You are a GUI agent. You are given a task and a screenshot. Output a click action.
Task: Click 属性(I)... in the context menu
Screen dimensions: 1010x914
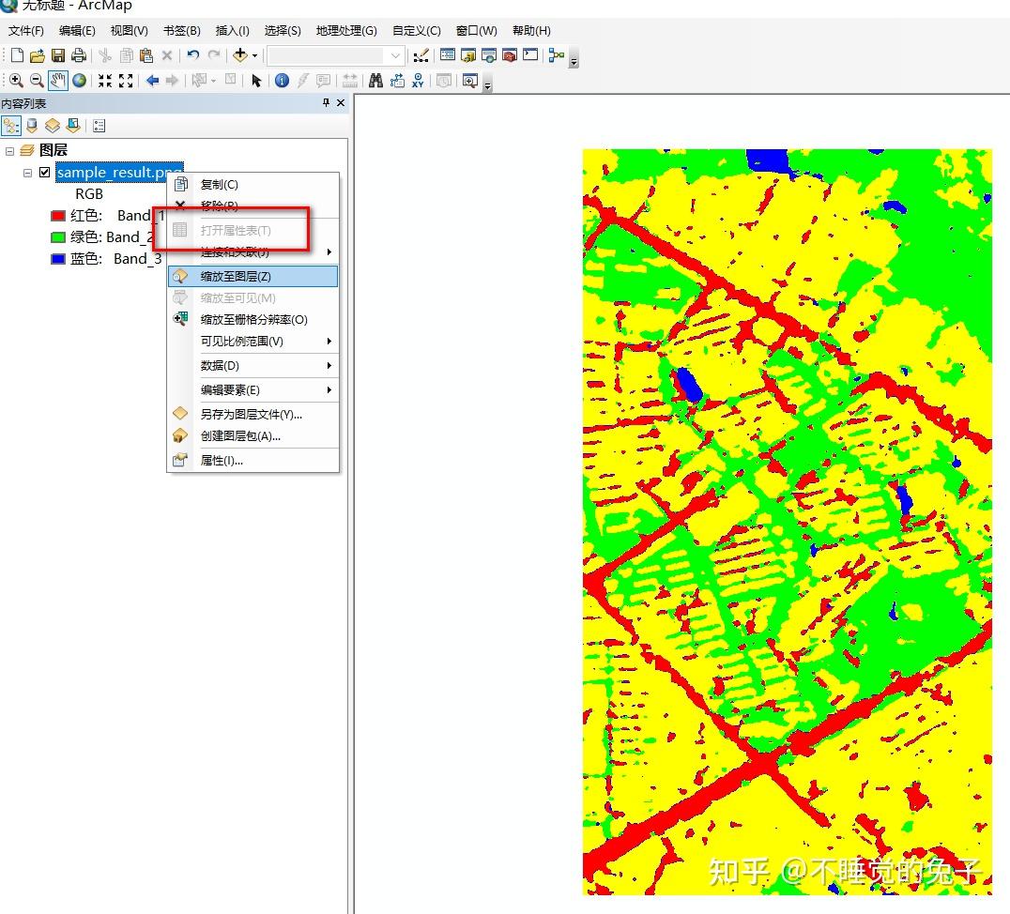(222, 461)
